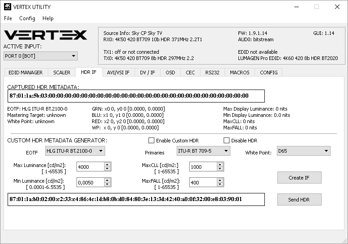Screen dimensions: 348x244
Task: Click the 'Source Info: Sky CP Sky TV' line
Action: click(x=133, y=33)
